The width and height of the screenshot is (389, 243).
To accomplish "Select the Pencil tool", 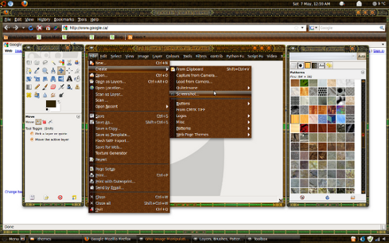I will 37,87.
